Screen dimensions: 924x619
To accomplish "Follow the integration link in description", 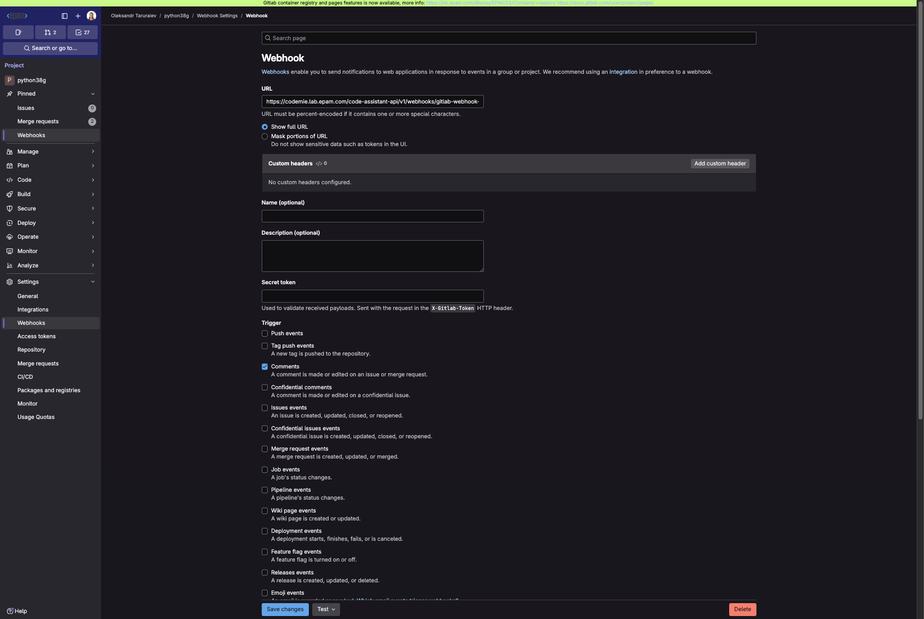I will pyautogui.click(x=623, y=72).
